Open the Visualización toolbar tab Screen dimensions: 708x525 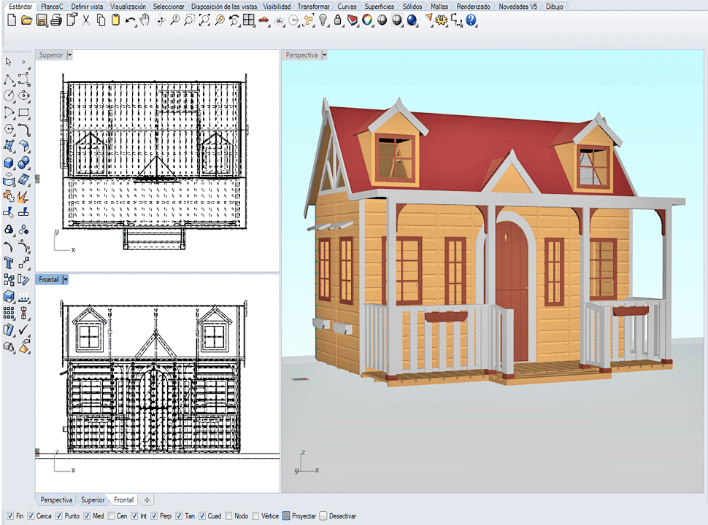[x=128, y=7]
